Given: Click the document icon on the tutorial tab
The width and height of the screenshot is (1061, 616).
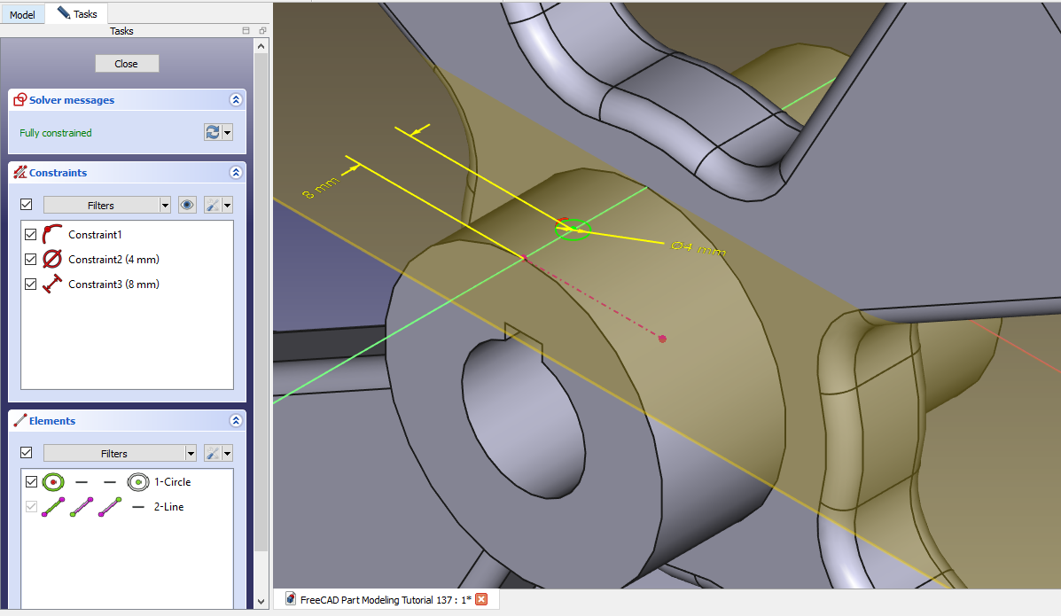Looking at the screenshot, I should click(290, 599).
